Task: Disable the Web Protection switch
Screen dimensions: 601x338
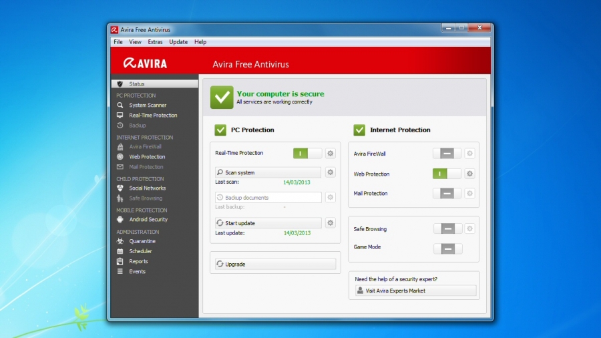Action: pos(447,174)
